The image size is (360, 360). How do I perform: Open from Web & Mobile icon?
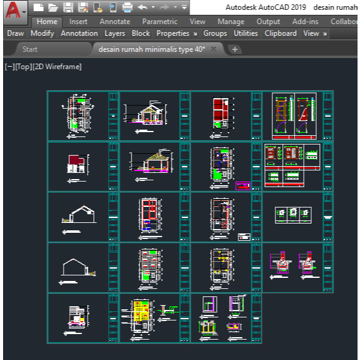coord(98,7)
